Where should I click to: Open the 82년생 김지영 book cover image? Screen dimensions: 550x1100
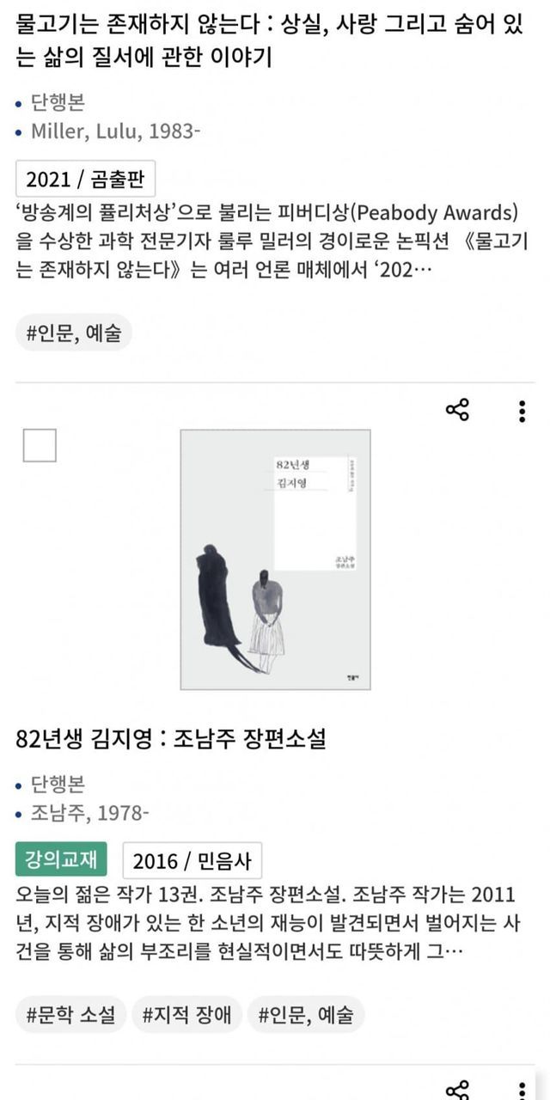(x=275, y=559)
